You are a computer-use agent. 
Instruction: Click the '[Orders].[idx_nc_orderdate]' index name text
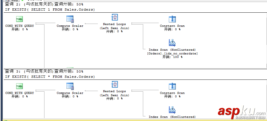172,54
